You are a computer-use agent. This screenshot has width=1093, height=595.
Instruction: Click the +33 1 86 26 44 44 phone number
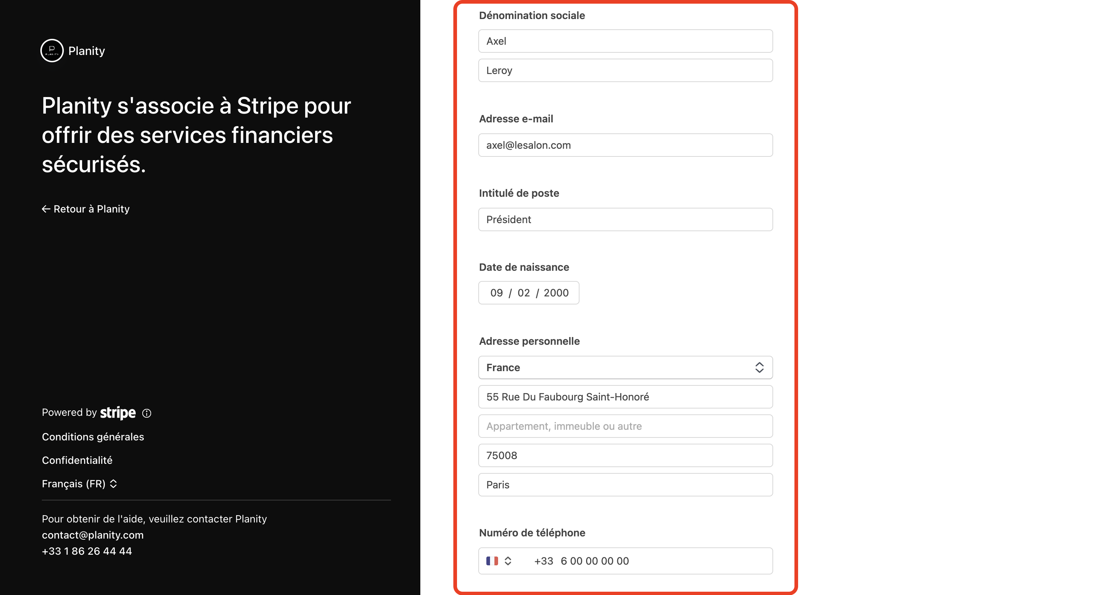click(x=87, y=551)
